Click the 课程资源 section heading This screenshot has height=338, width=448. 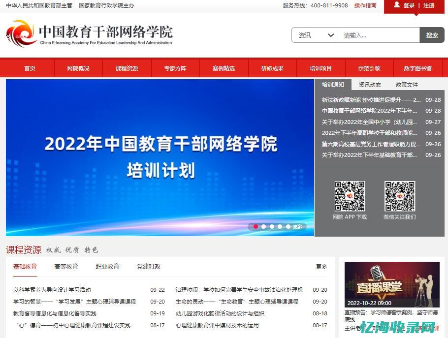[x=24, y=250]
